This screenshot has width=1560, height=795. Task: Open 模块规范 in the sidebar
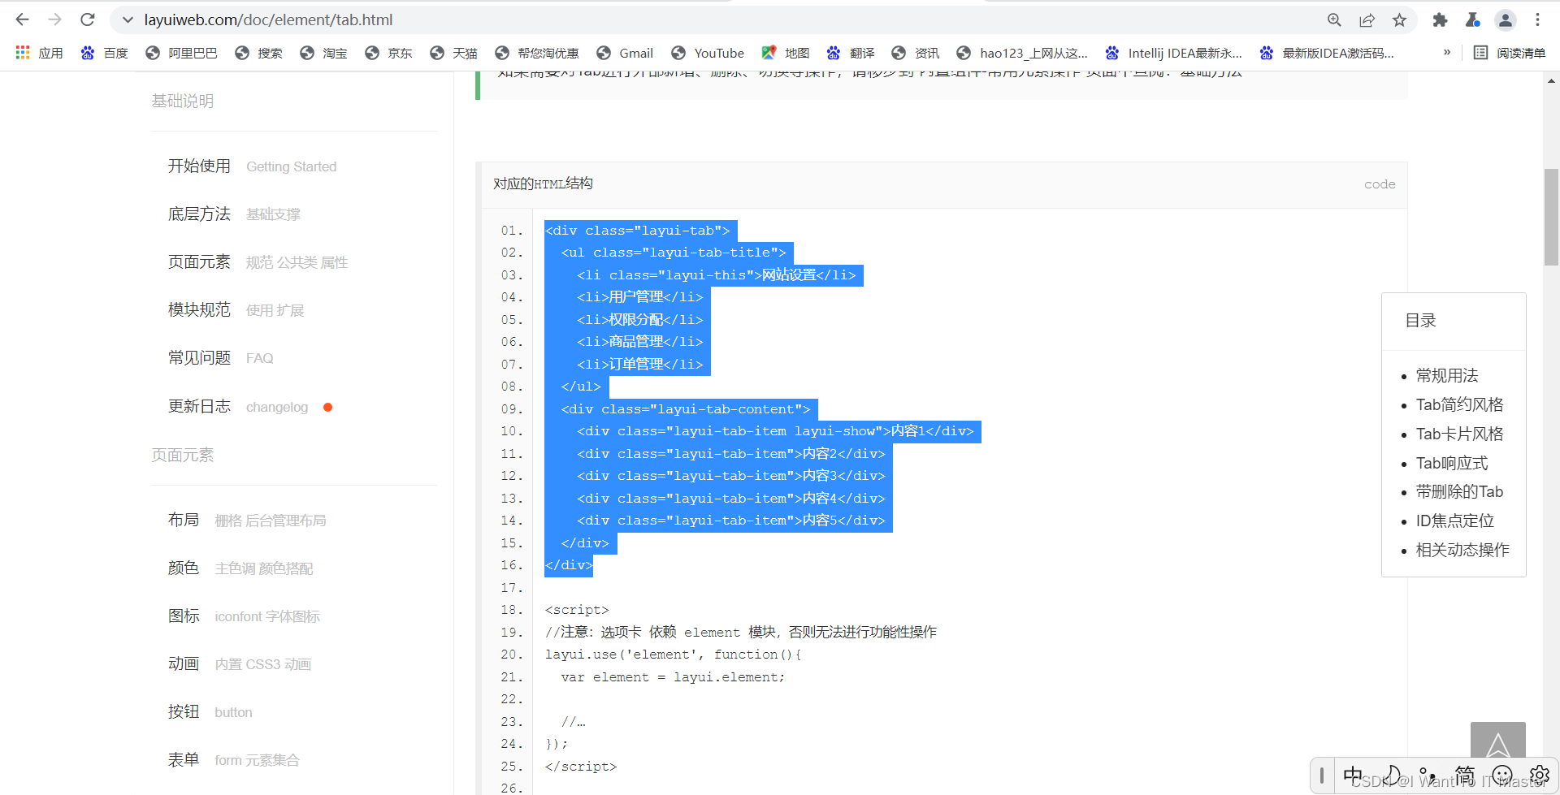click(x=236, y=310)
